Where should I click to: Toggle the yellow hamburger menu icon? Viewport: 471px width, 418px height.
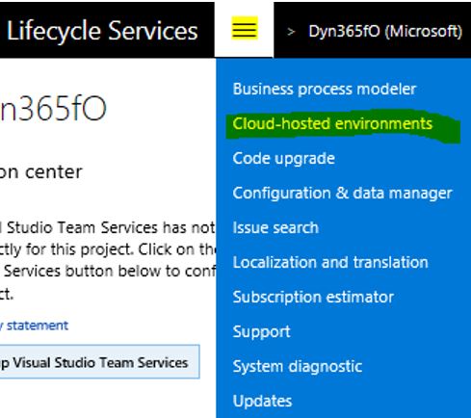[x=245, y=28]
